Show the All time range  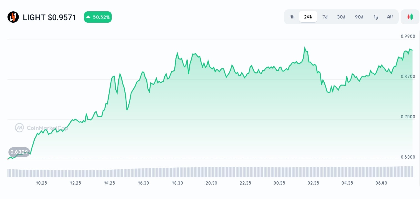point(390,17)
